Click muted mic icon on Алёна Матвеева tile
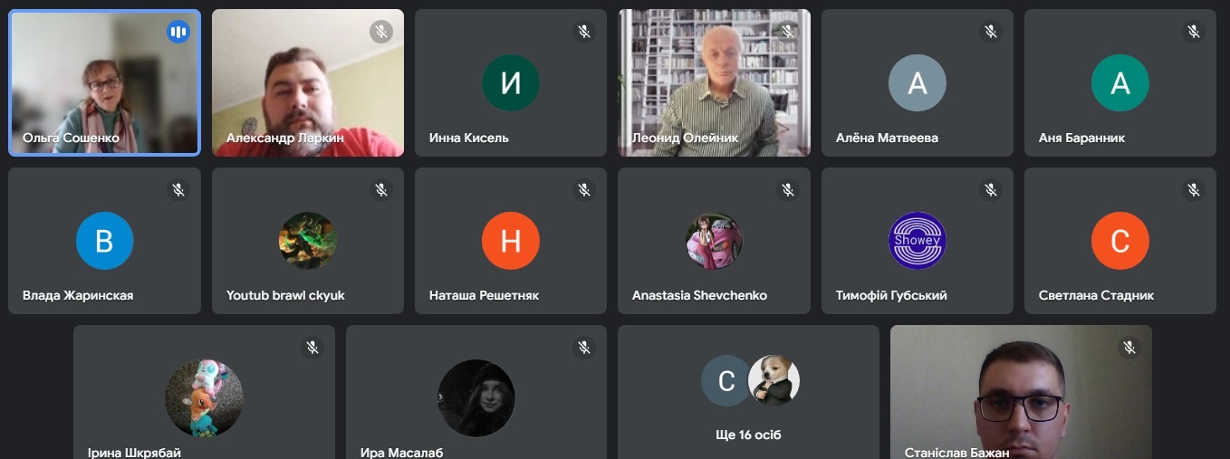The width and height of the screenshot is (1230, 459). [991, 32]
